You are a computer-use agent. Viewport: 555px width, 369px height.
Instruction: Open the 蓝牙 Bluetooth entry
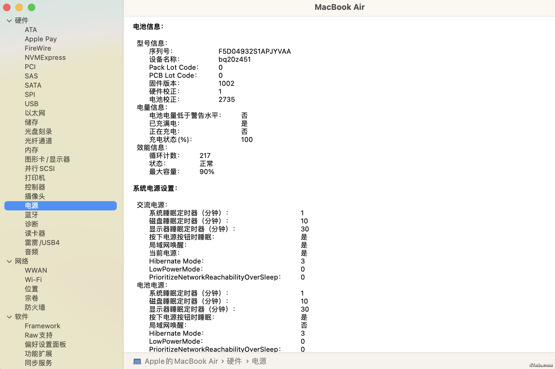click(x=32, y=215)
